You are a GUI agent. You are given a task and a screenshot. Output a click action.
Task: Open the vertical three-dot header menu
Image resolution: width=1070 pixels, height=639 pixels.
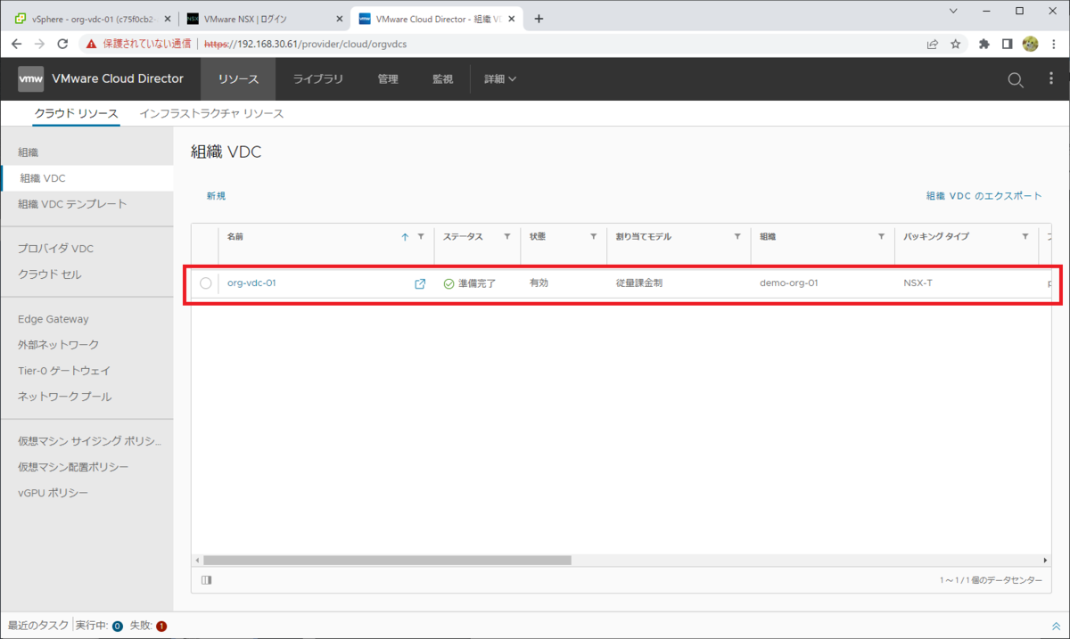coord(1051,79)
